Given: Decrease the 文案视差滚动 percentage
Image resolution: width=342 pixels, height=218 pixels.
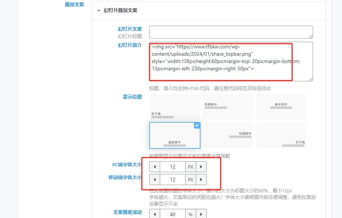Looking at the screenshot, I should coord(154,214).
